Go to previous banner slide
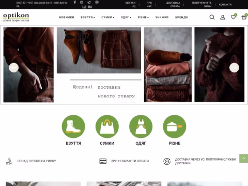The height and width of the screenshot is (186, 248). pos(14,68)
